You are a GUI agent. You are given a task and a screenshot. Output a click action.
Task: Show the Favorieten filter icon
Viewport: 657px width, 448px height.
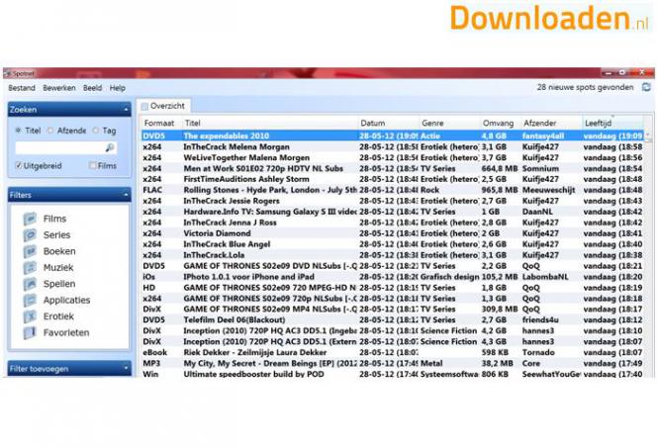(x=30, y=333)
